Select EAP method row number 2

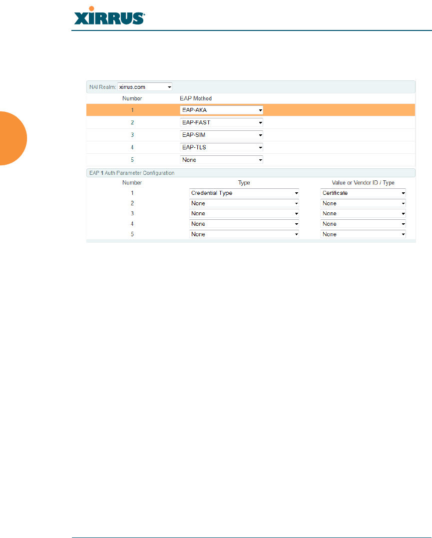132,122
